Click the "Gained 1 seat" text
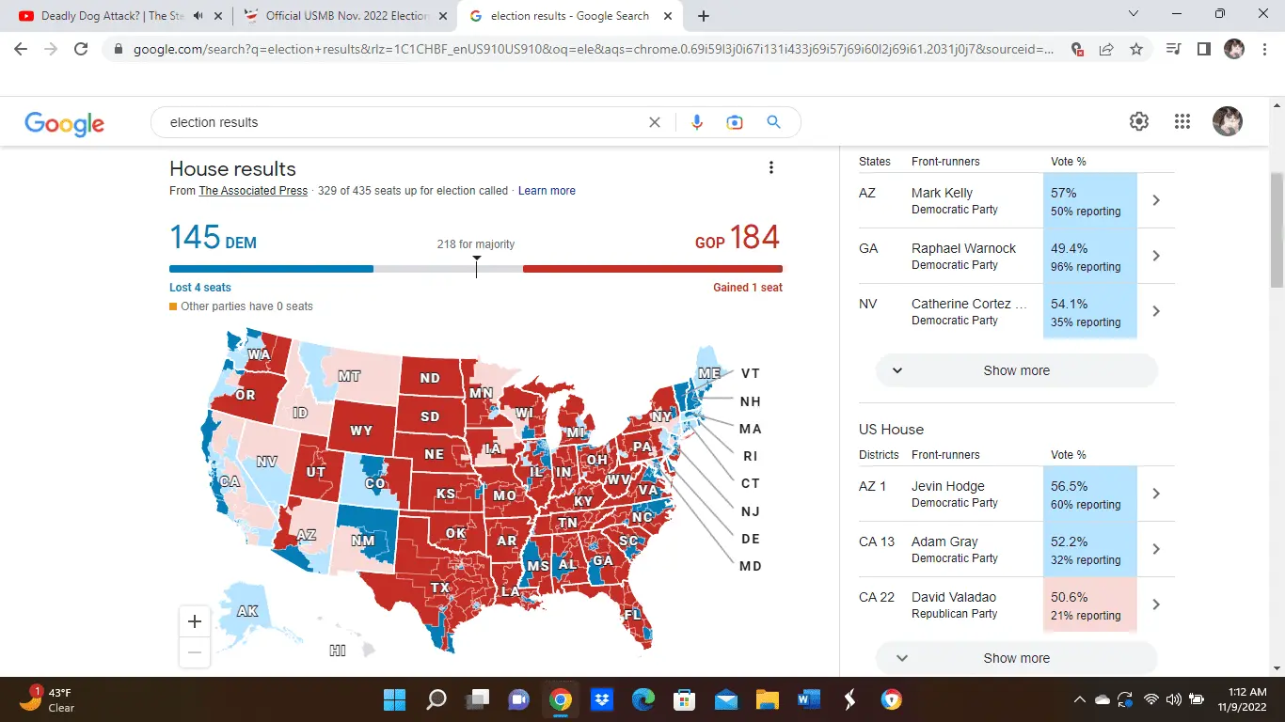Image resolution: width=1285 pixels, height=722 pixels. click(748, 288)
